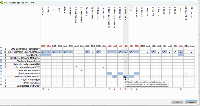Click the count 20 beside Ghis Triomphe
The height and width of the screenshot is (106, 200).
coord(5,52)
